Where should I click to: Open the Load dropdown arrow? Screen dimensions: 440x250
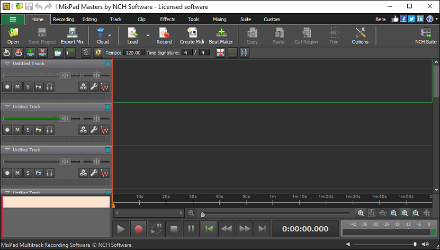coord(148,35)
